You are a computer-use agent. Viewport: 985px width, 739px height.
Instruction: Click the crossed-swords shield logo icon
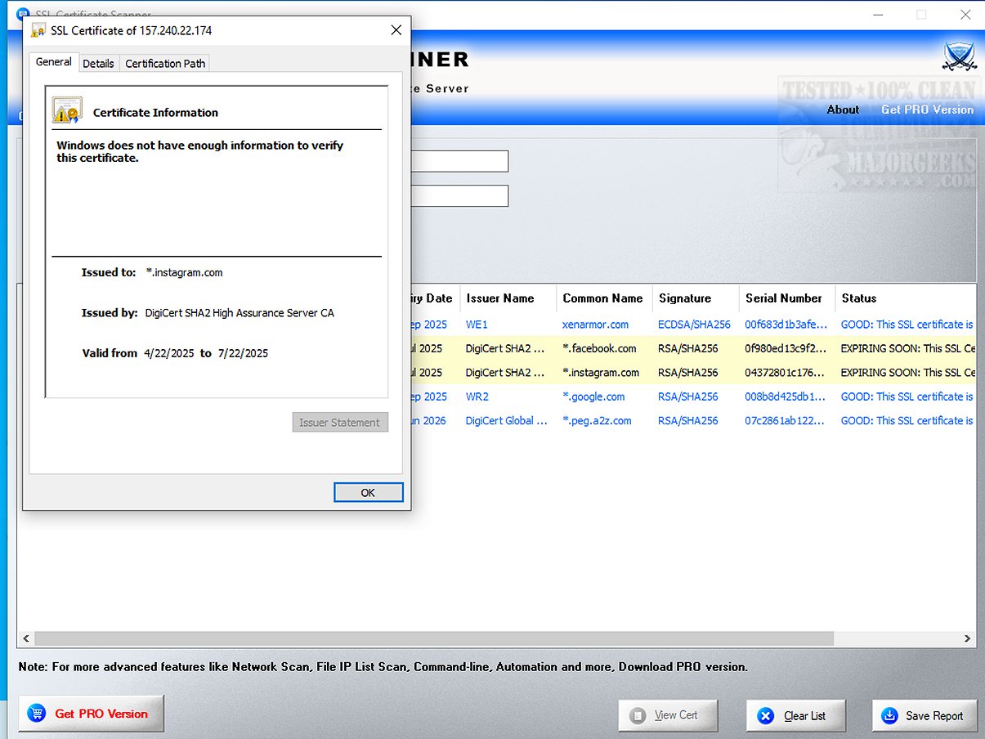tap(959, 57)
